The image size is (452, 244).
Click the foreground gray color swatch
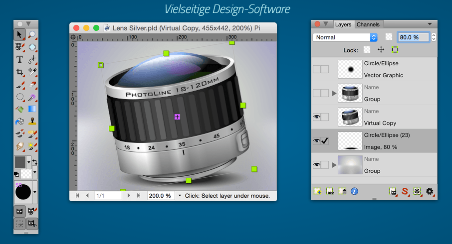(x=20, y=162)
